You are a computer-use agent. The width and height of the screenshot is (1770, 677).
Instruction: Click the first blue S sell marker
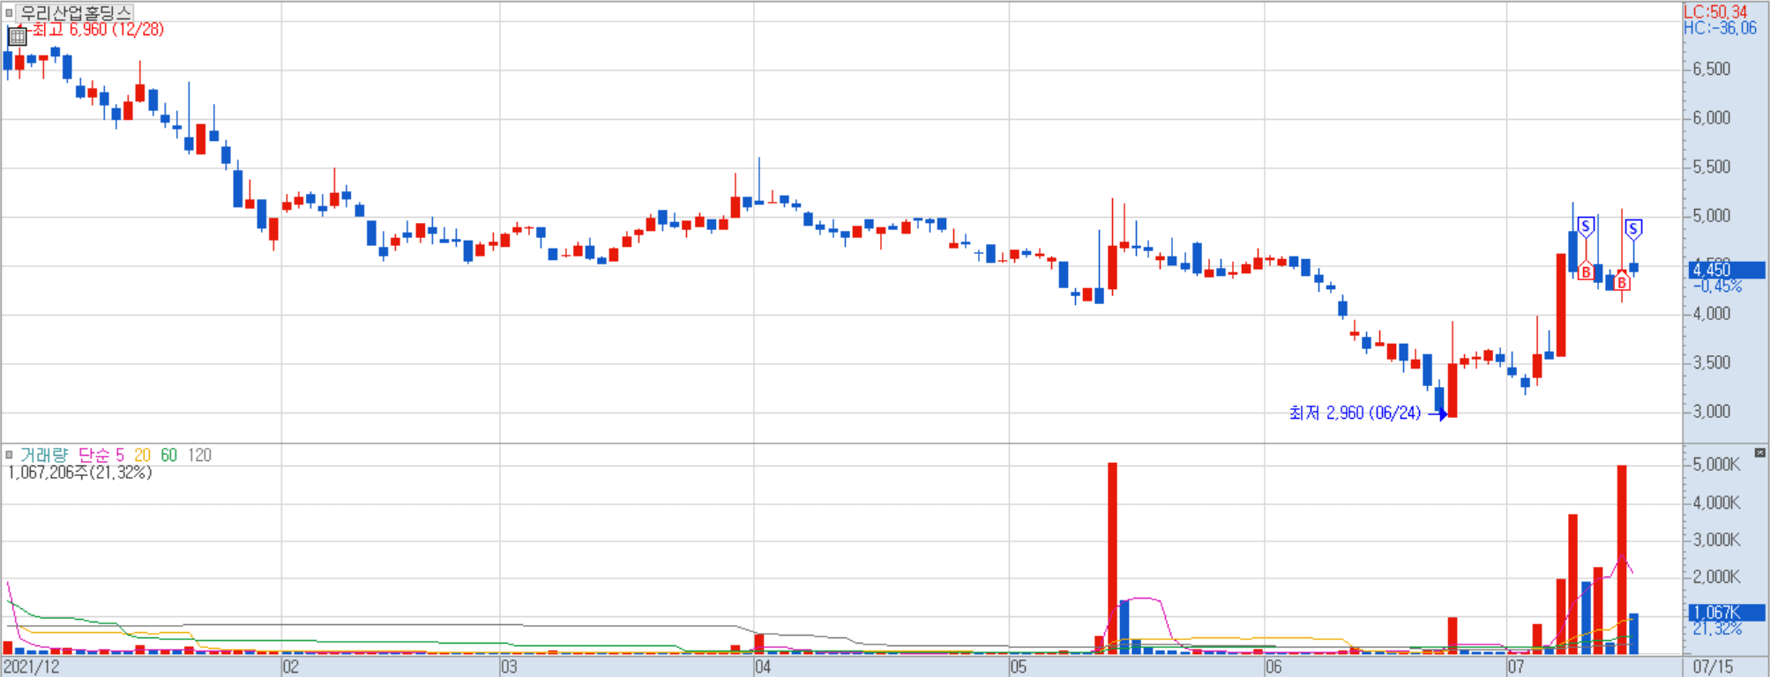(1586, 227)
